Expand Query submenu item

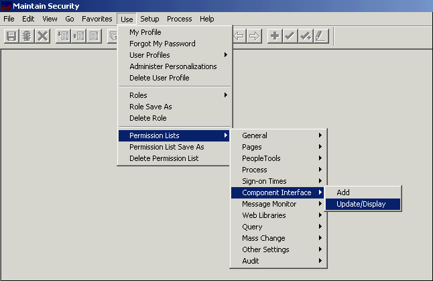pos(278,227)
